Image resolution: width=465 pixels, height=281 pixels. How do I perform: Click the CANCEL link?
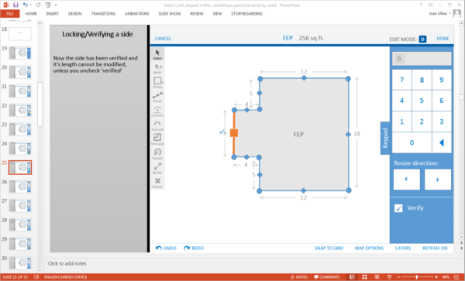163,39
